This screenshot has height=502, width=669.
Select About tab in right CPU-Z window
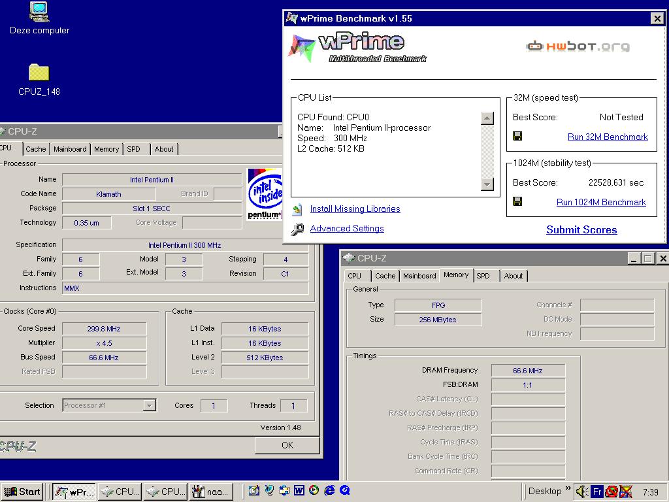514,276
